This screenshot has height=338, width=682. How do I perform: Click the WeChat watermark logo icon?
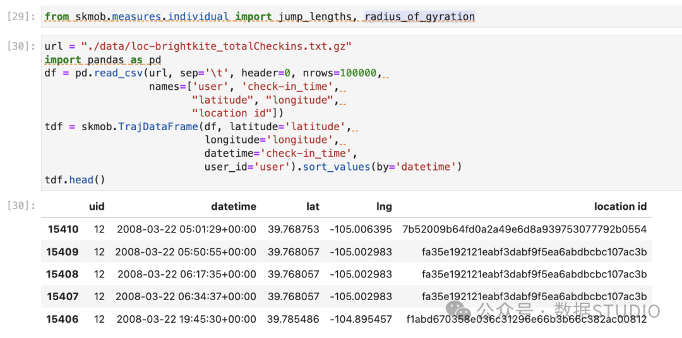click(459, 310)
